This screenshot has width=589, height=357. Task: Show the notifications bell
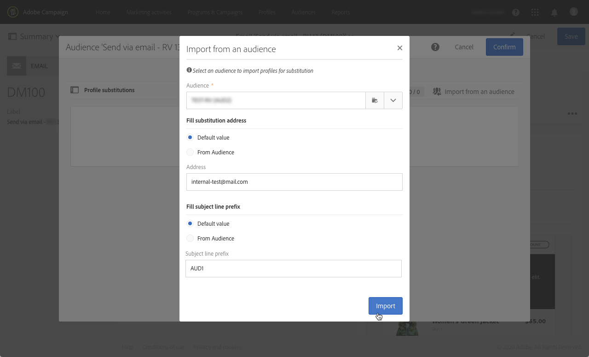[x=554, y=12]
